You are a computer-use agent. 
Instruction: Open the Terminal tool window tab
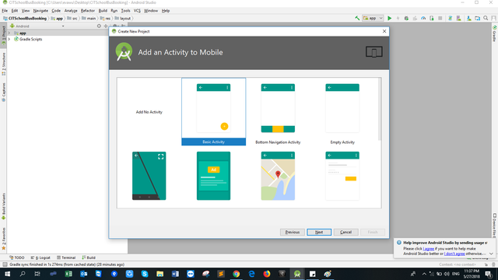[x=66, y=257]
